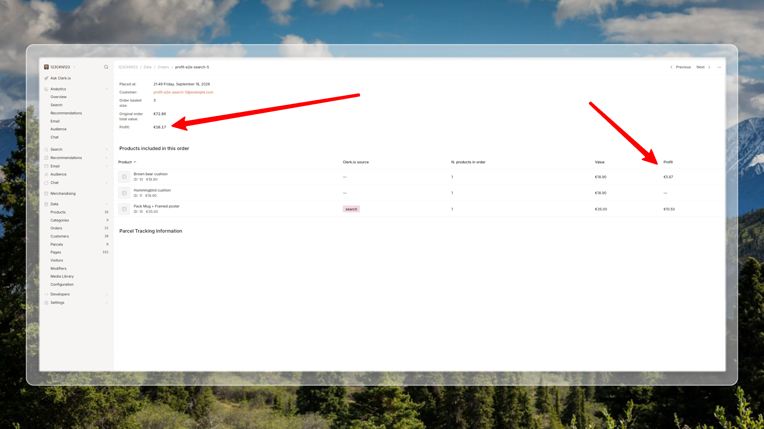Click the search source tag
764x429 pixels.
[351, 209]
